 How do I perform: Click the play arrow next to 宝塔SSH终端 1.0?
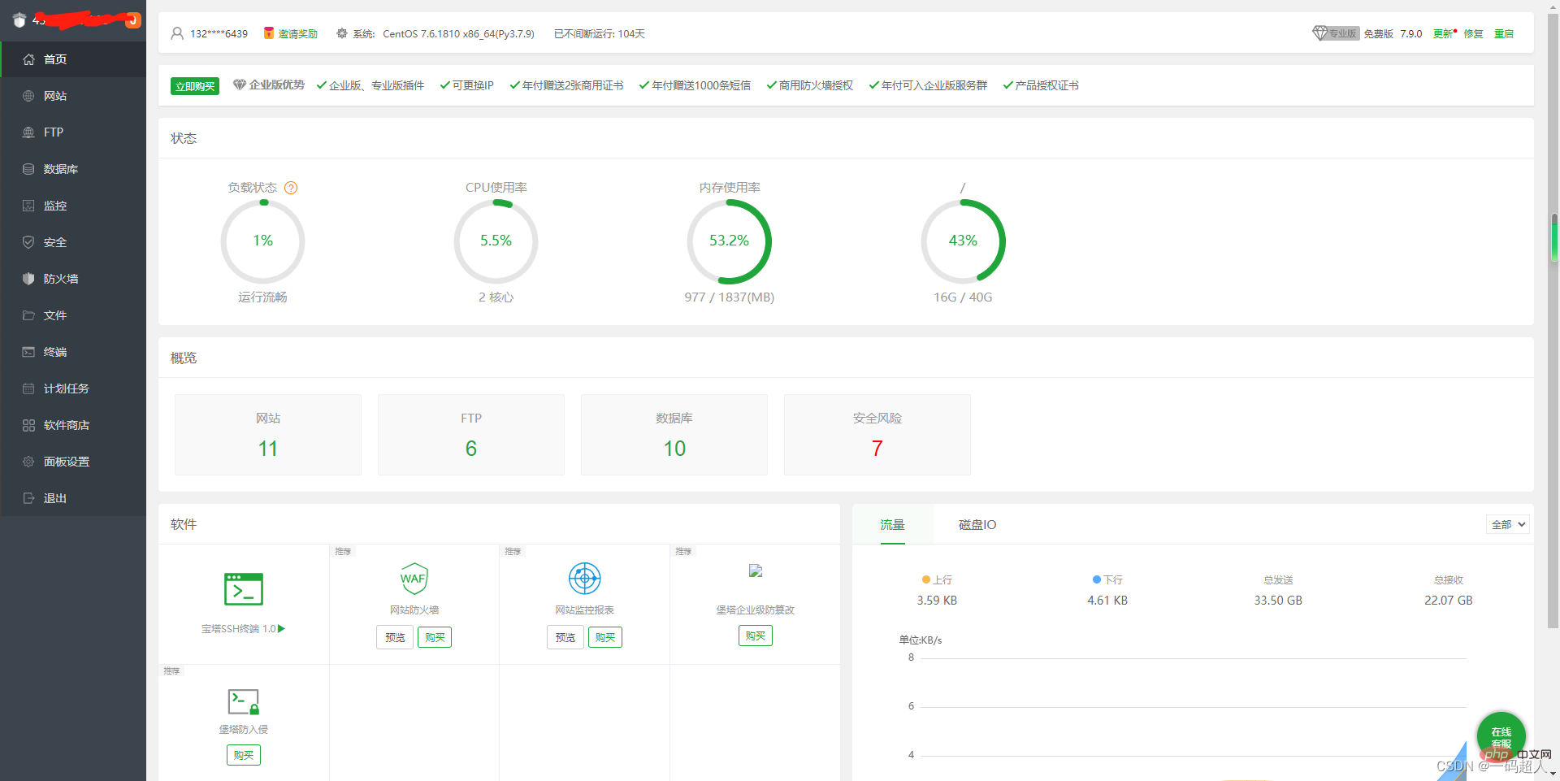pos(281,629)
